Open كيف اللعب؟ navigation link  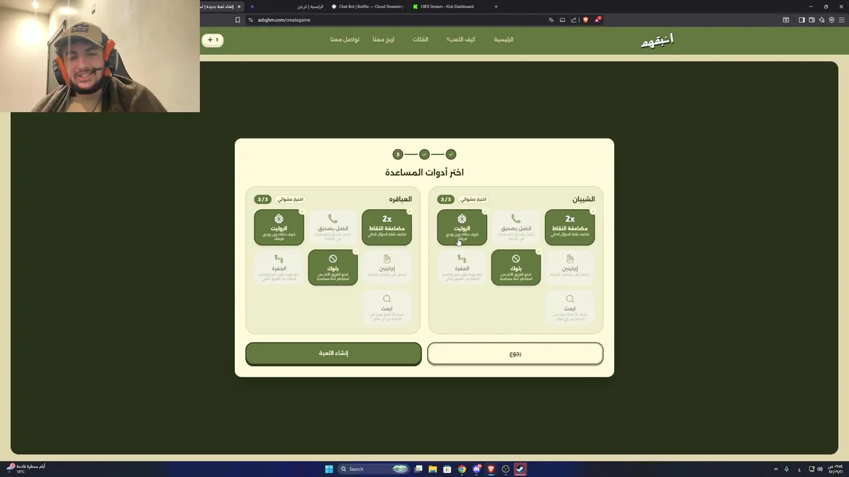point(460,40)
